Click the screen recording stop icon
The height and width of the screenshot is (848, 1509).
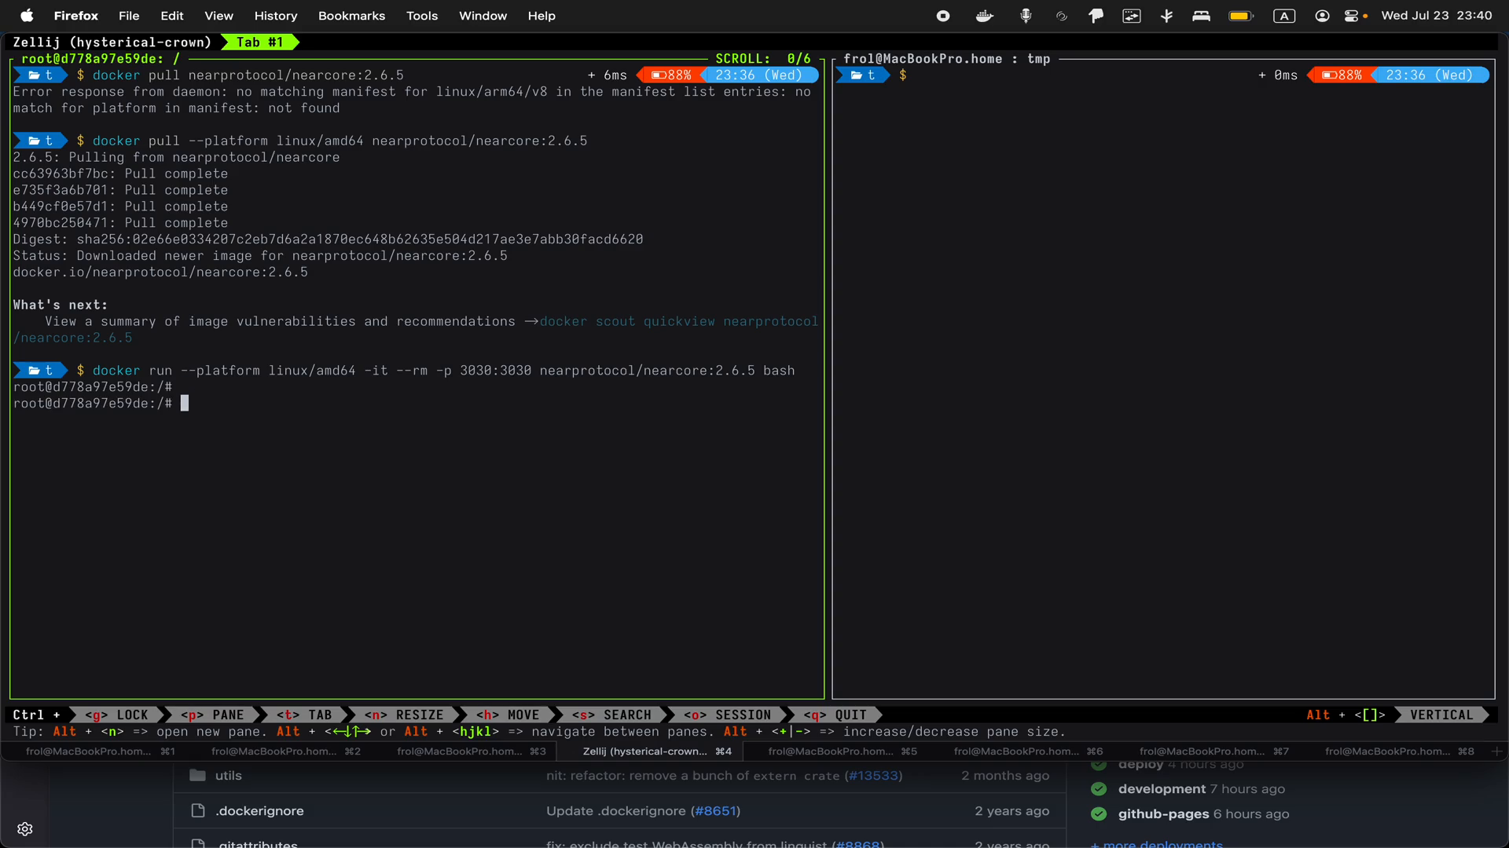(x=942, y=16)
